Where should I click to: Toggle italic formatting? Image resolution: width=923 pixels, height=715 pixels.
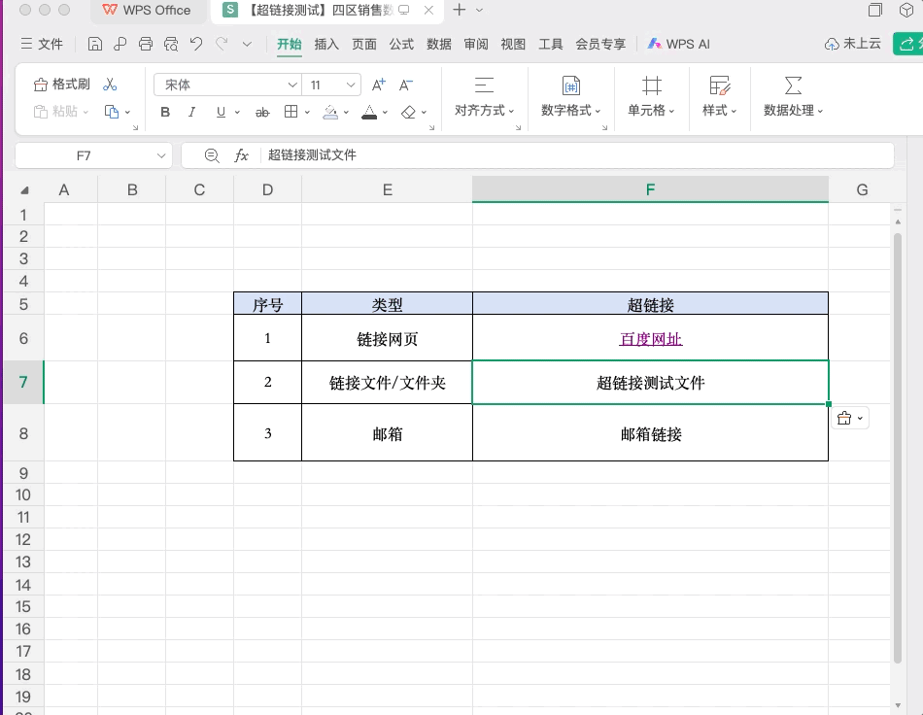[x=191, y=112]
